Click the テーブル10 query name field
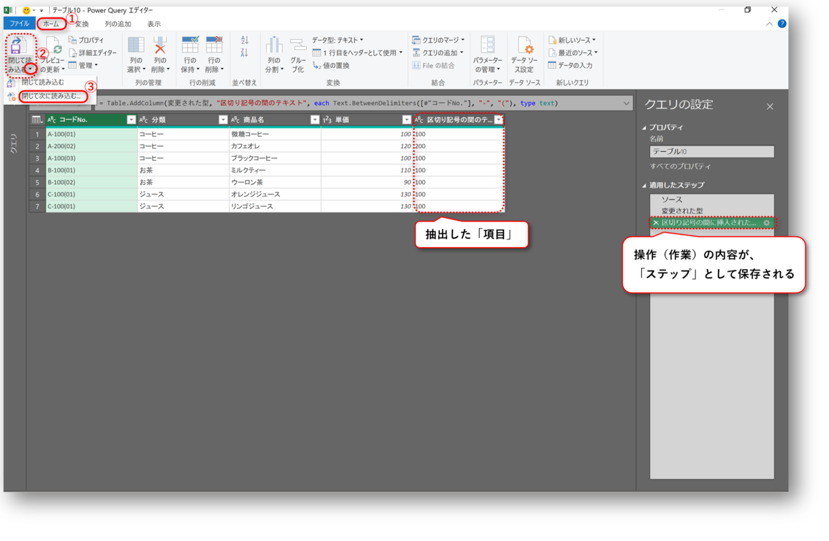This screenshot has width=829, height=541. (712, 151)
